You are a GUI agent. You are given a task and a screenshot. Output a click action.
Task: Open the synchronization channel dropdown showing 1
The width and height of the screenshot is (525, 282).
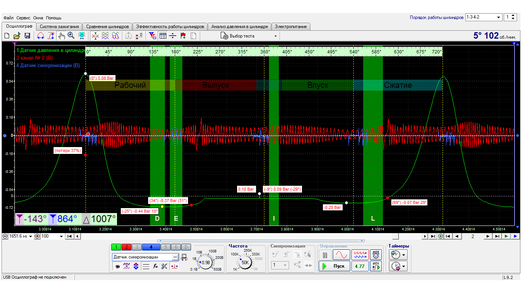[x=281, y=265]
